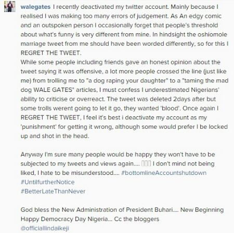Open the #bottomlineAccountshutdown hashtag
234x233 pixels.
(164, 173)
